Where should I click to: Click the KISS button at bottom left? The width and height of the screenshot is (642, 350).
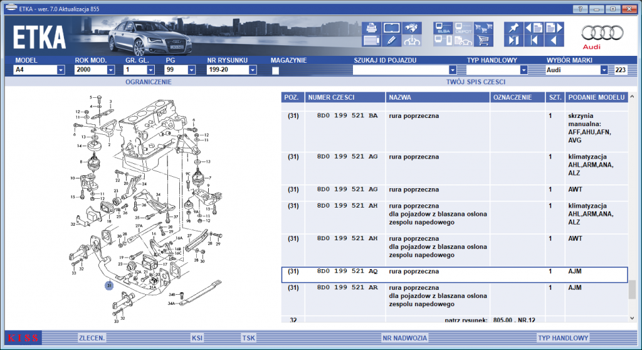tap(23, 338)
